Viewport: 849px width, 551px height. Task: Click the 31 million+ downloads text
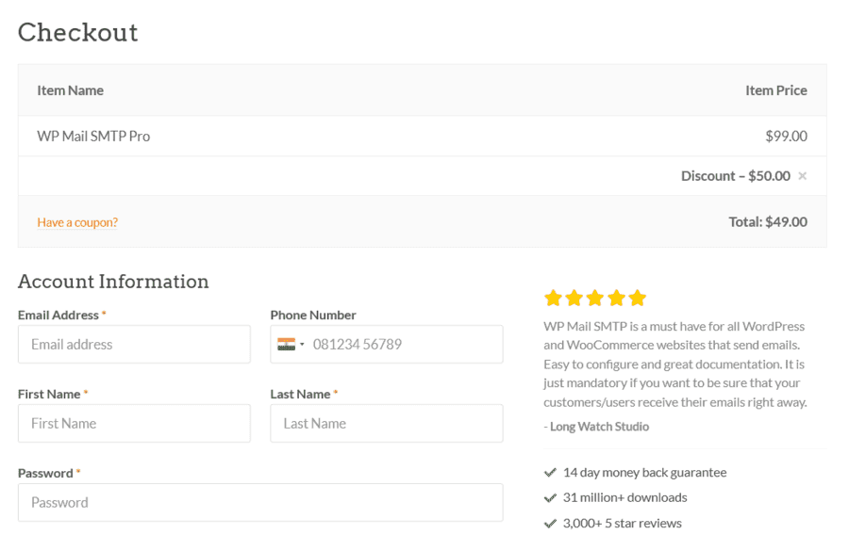tap(624, 497)
